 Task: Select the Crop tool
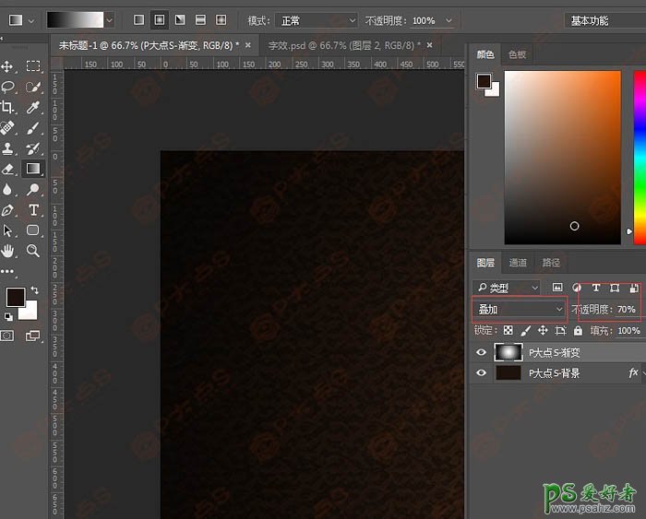(8, 107)
